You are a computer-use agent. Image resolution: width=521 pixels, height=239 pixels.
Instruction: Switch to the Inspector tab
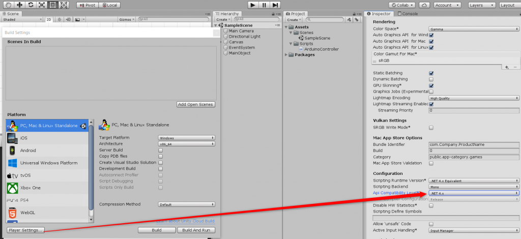pos(379,14)
